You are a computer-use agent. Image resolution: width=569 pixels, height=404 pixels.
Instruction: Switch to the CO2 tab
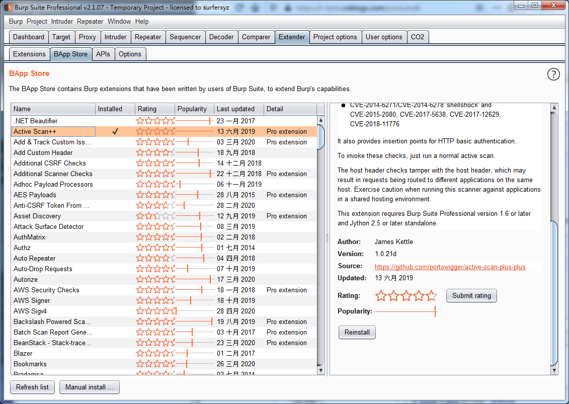click(418, 37)
